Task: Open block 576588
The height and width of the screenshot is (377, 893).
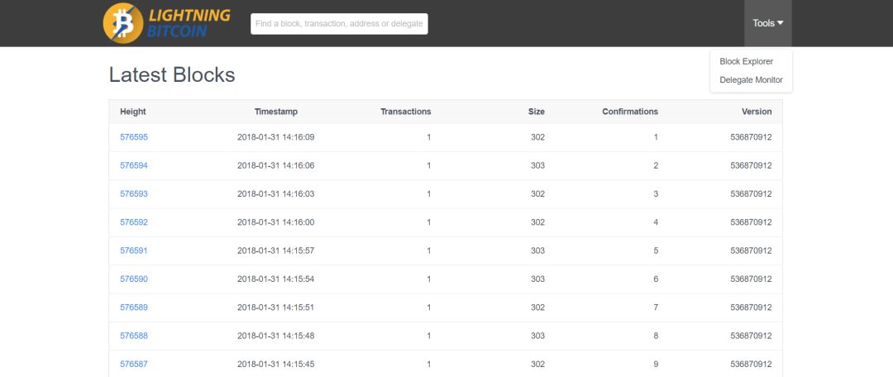Action: 134,336
